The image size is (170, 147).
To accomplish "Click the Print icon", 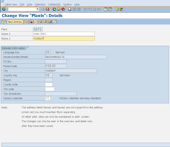I will pos(70,9).
